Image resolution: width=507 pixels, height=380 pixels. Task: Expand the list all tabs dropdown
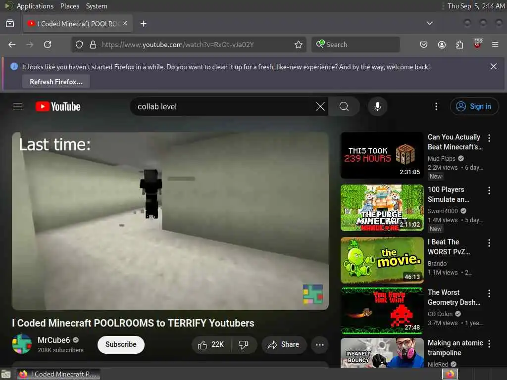coord(429,23)
